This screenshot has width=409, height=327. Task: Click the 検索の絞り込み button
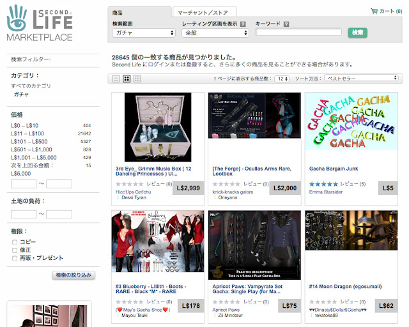pyautogui.click(x=73, y=275)
